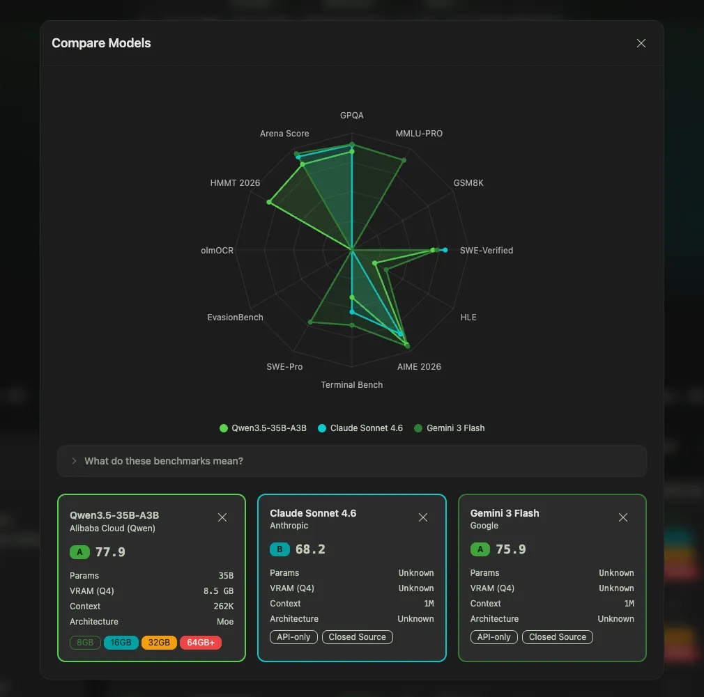704x697 pixels.
Task: Click the A grade badge on Gemini 3 Flash card
Action: [x=480, y=549]
